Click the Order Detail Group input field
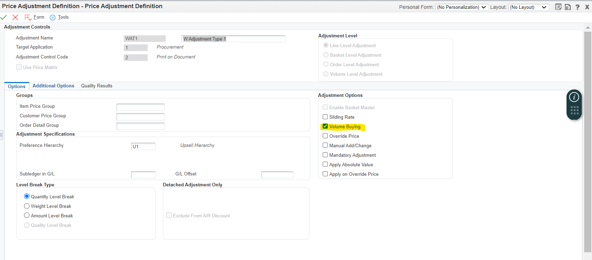This screenshot has height=260, width=592. tap(141, 126)
